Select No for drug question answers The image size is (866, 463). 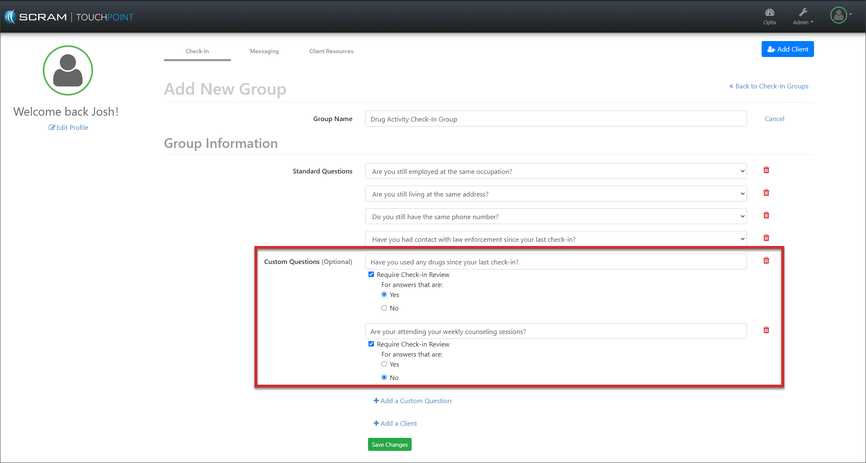384,308
